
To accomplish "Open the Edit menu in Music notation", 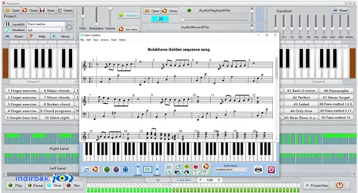I will click(88, 40).
